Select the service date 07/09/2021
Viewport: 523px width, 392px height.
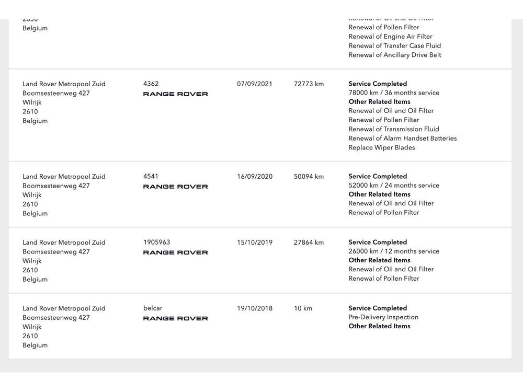tap(255, 84)
